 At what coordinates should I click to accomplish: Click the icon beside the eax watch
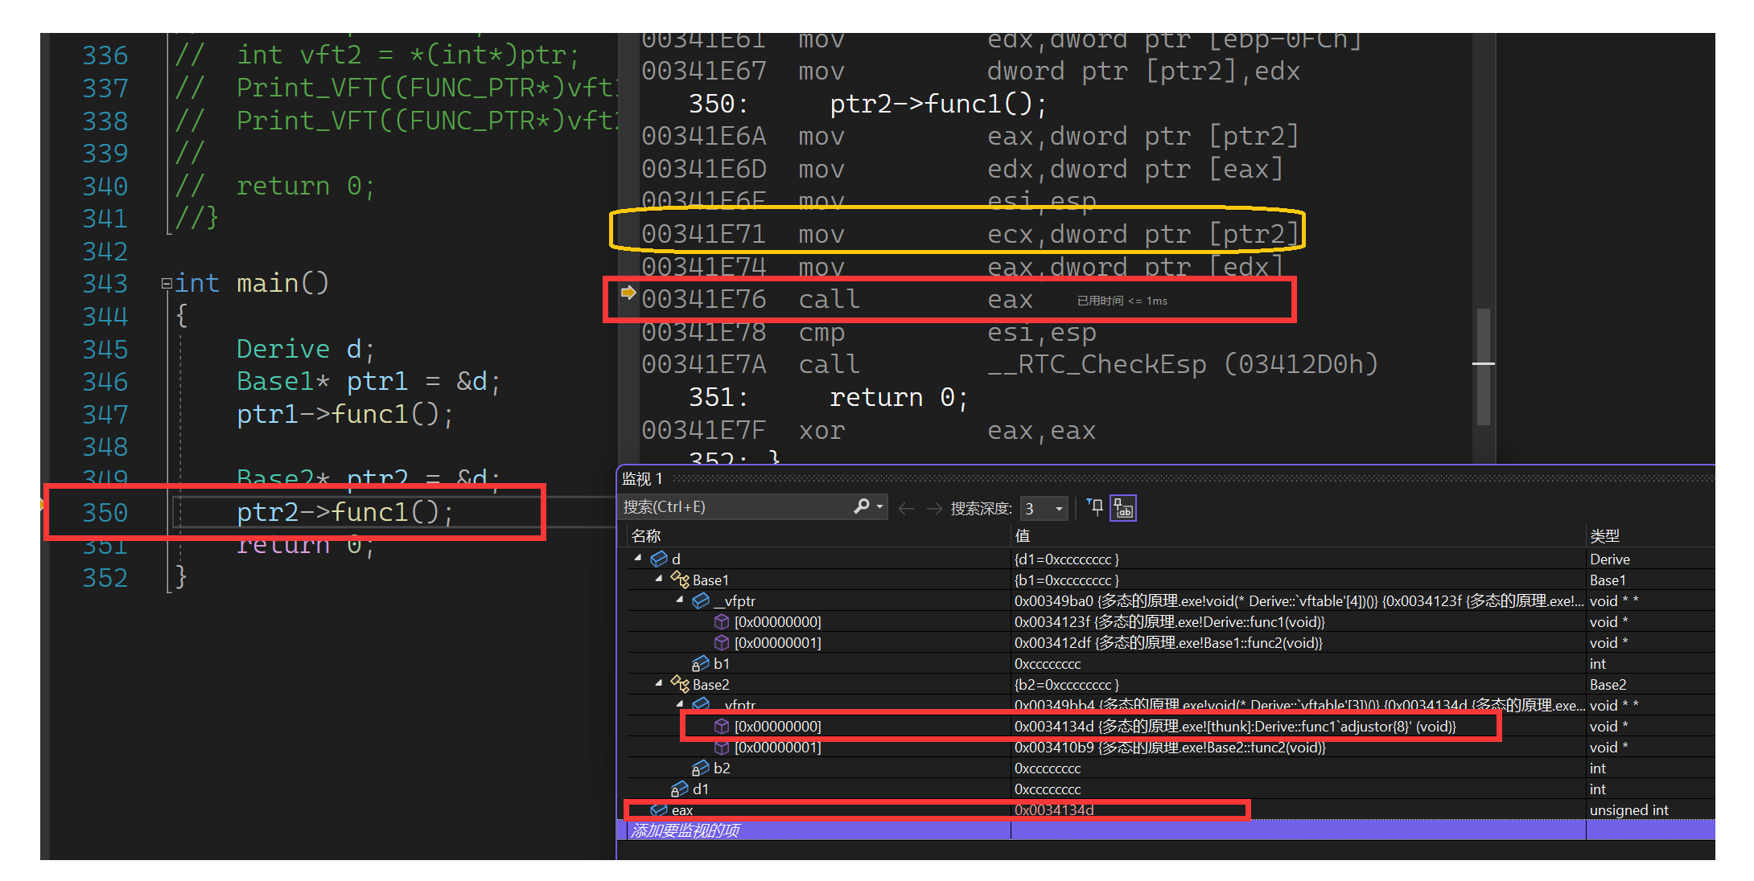click(659, 809)
